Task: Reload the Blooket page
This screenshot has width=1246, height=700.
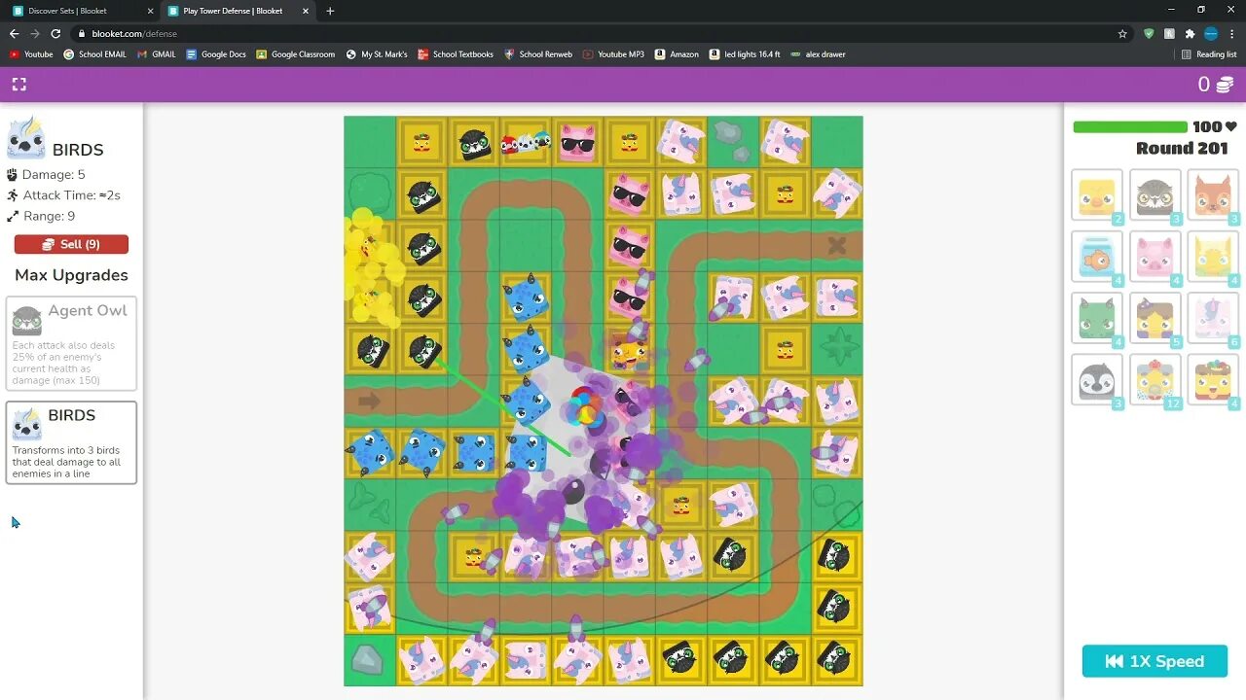Action: (55, 33)
